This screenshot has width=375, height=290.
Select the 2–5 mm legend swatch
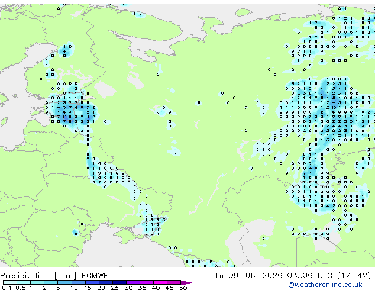51,282
